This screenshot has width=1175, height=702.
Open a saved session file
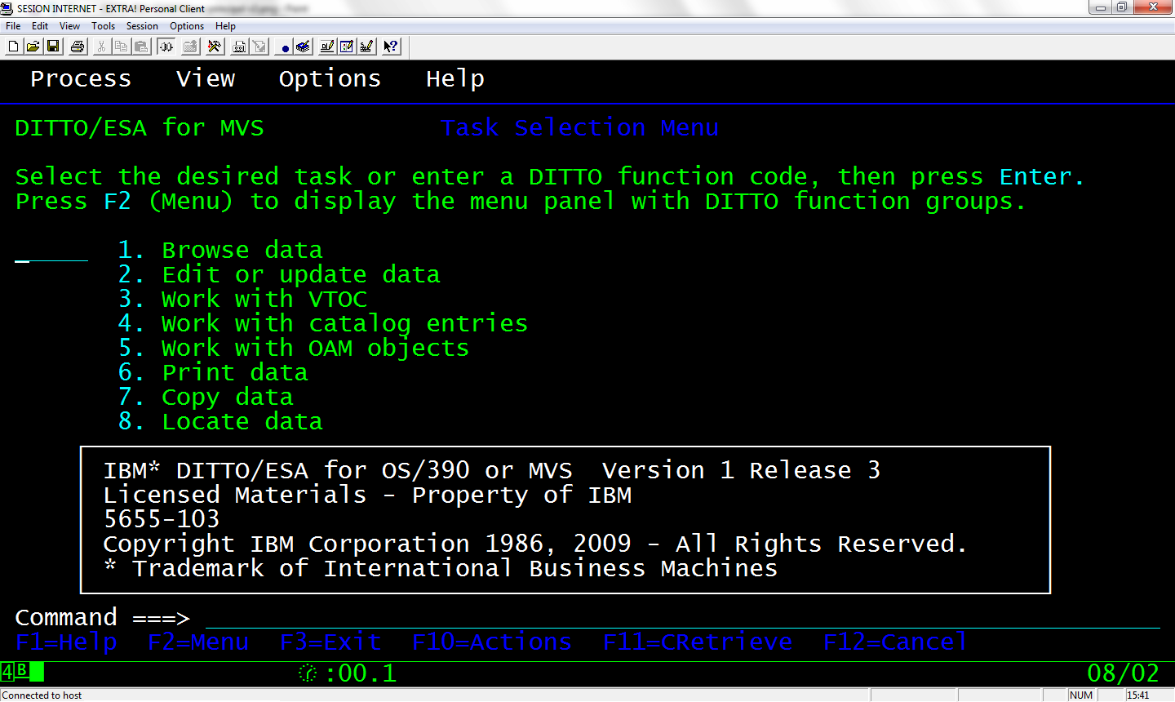pos(33,47)
